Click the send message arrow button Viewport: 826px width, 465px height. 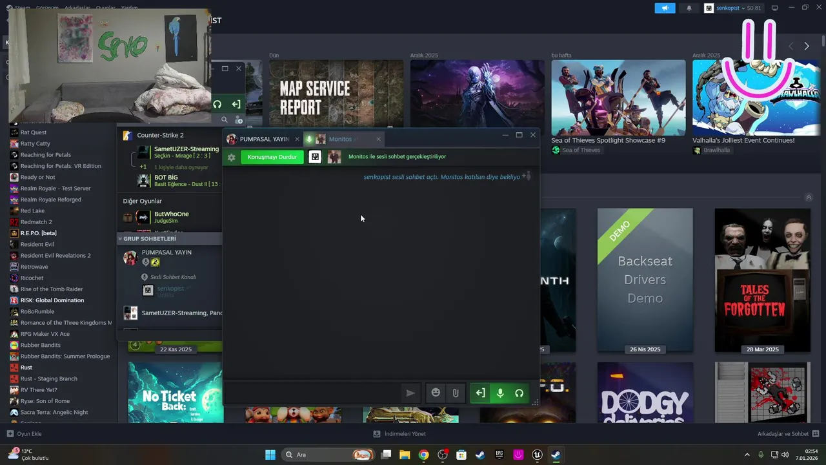point(410,393)
